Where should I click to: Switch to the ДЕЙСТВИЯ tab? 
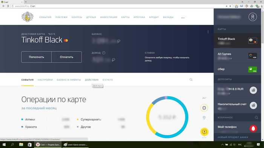pyautogui.click(x=92, y=80)
